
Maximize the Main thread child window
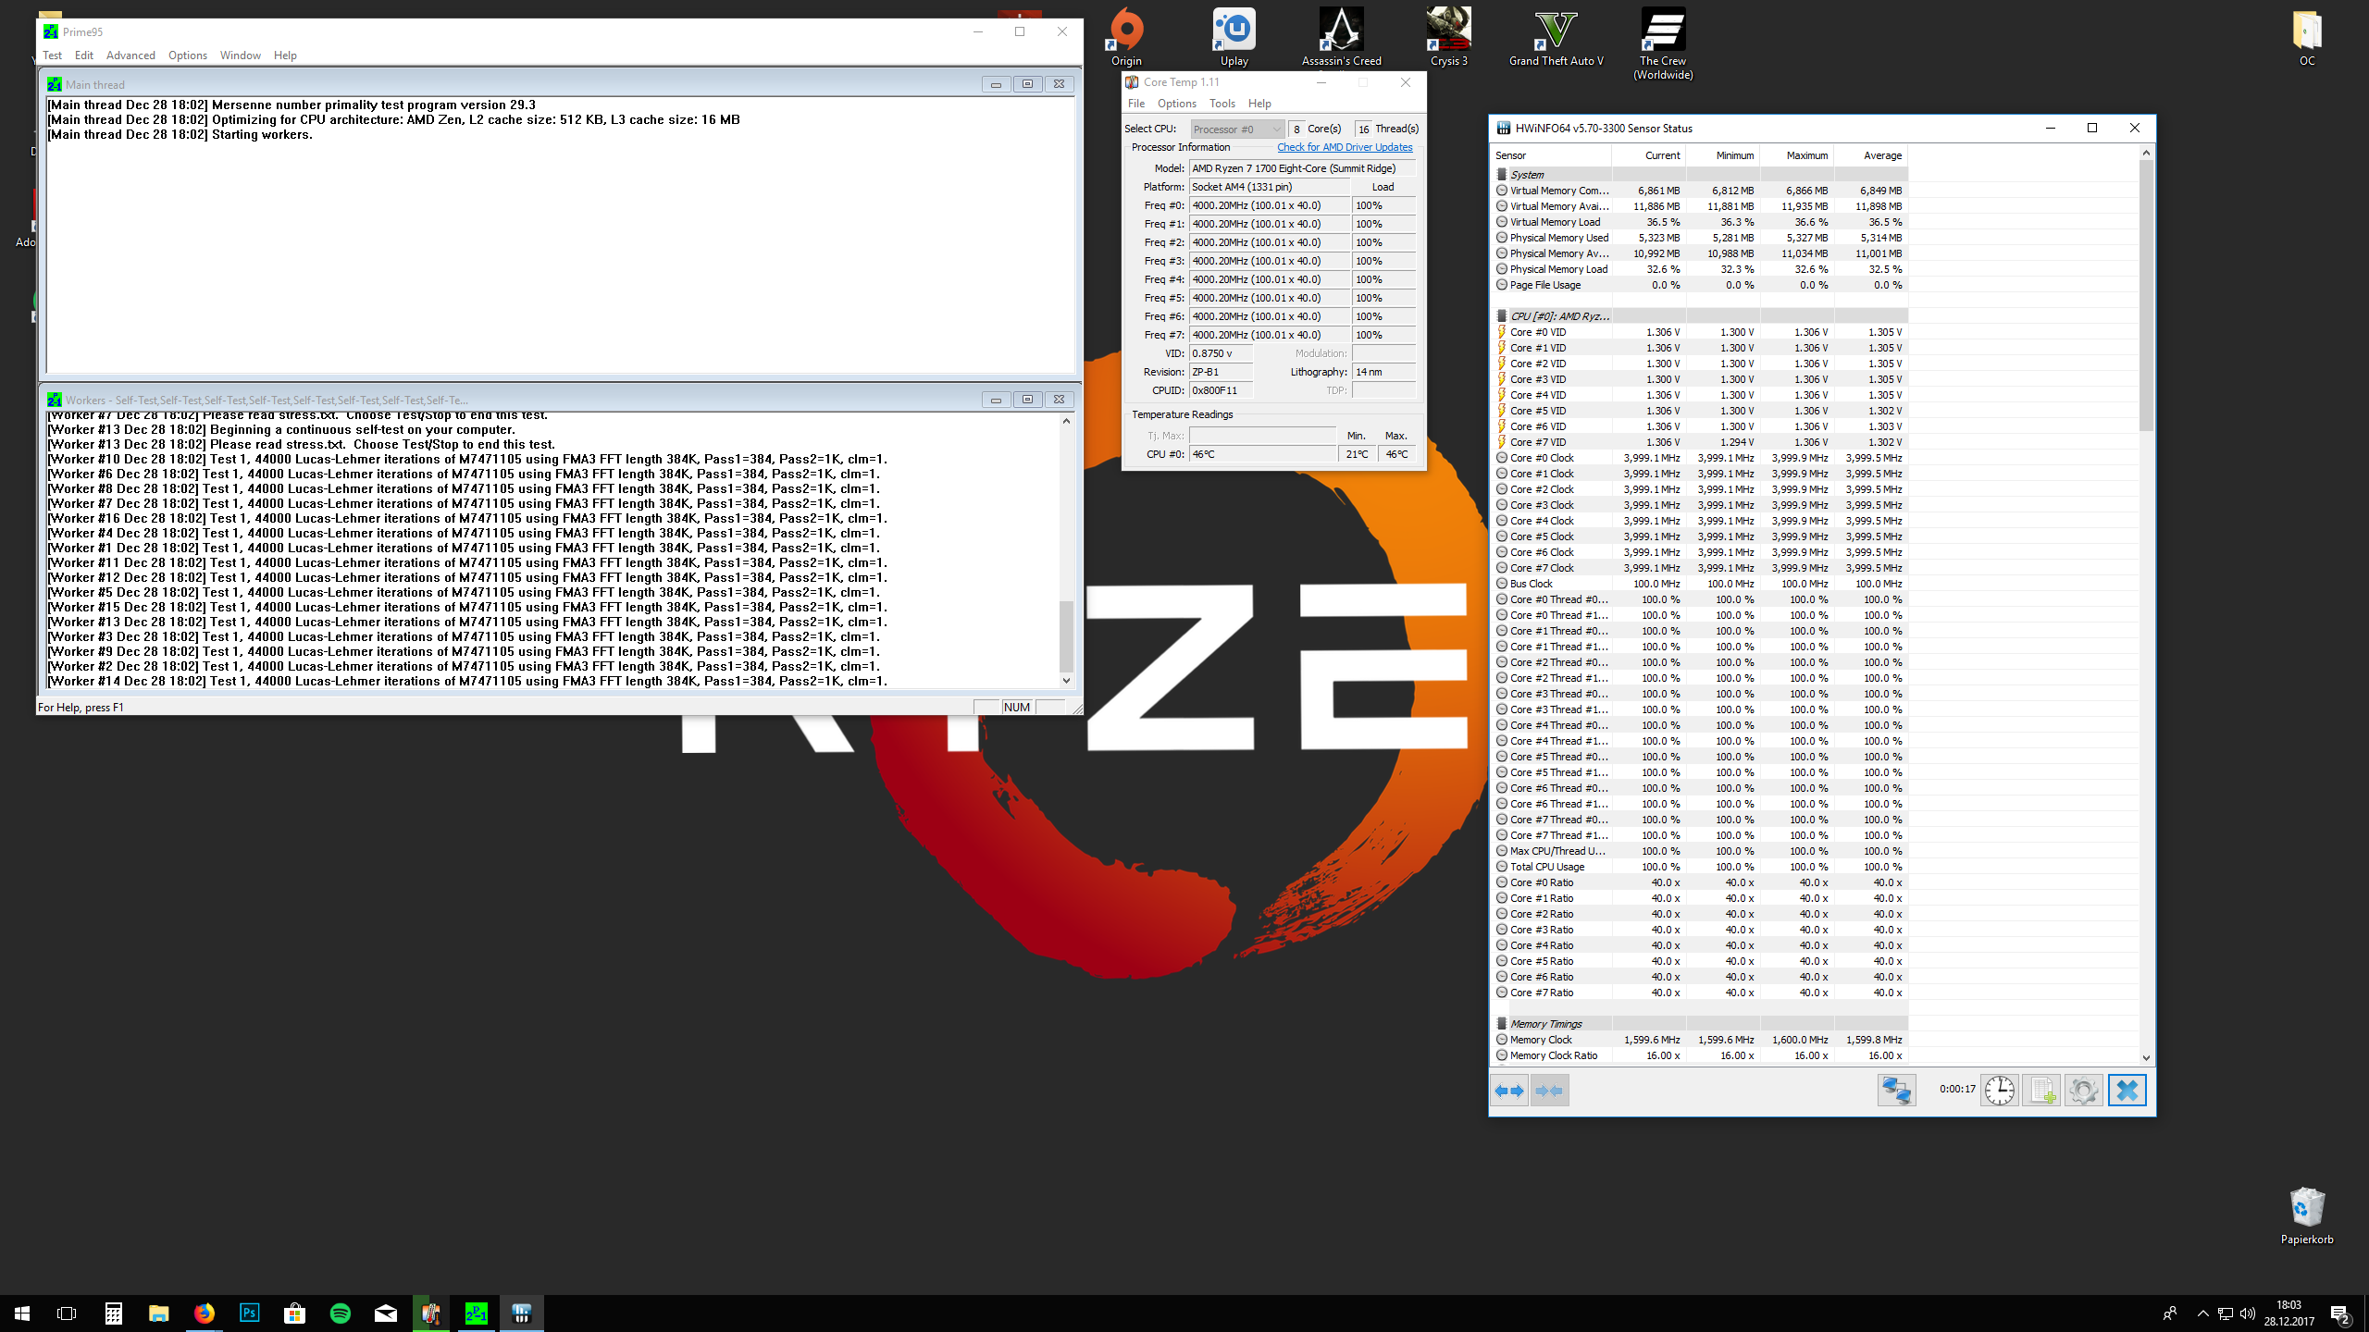point(1027,84)
